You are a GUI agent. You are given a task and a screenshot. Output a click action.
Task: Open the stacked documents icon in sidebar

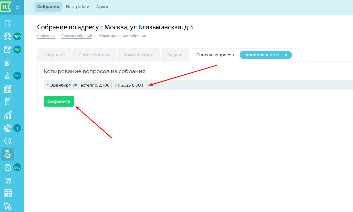point(8,63)
